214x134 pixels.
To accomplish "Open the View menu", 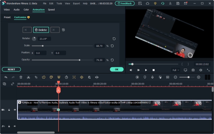I will click(67, 3).
